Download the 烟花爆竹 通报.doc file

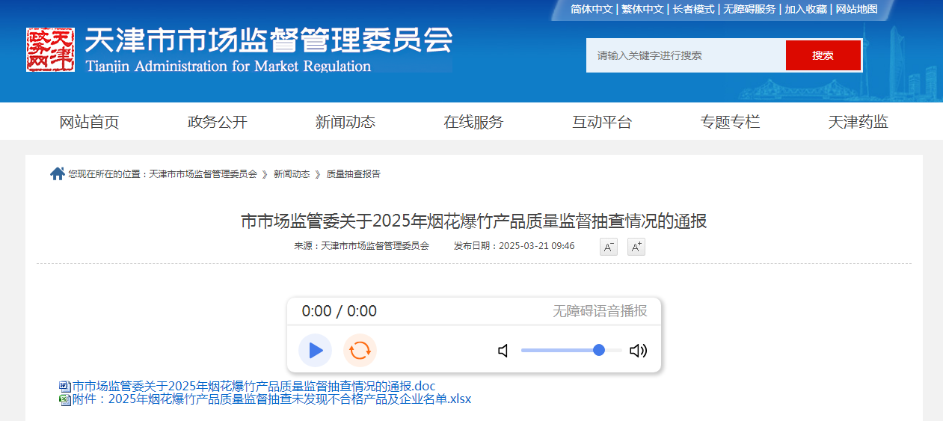[254, 387]
